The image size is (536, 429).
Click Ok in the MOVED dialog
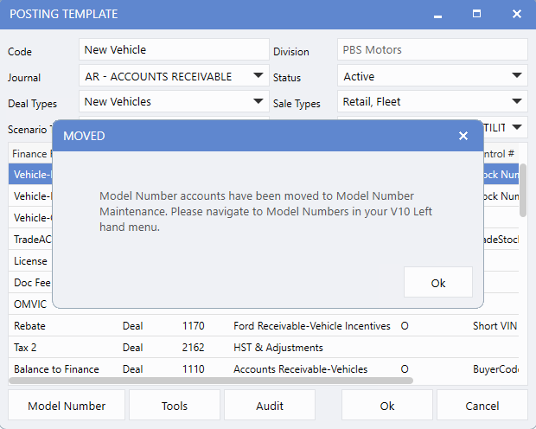click(437, 283)
